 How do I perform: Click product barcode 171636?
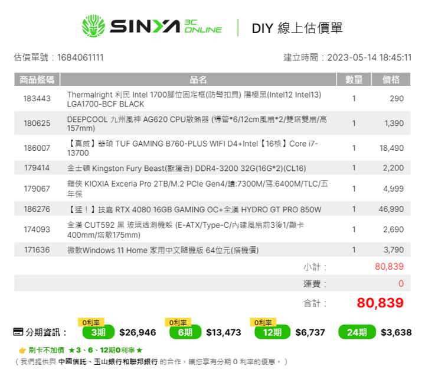[x=37, y=250]
